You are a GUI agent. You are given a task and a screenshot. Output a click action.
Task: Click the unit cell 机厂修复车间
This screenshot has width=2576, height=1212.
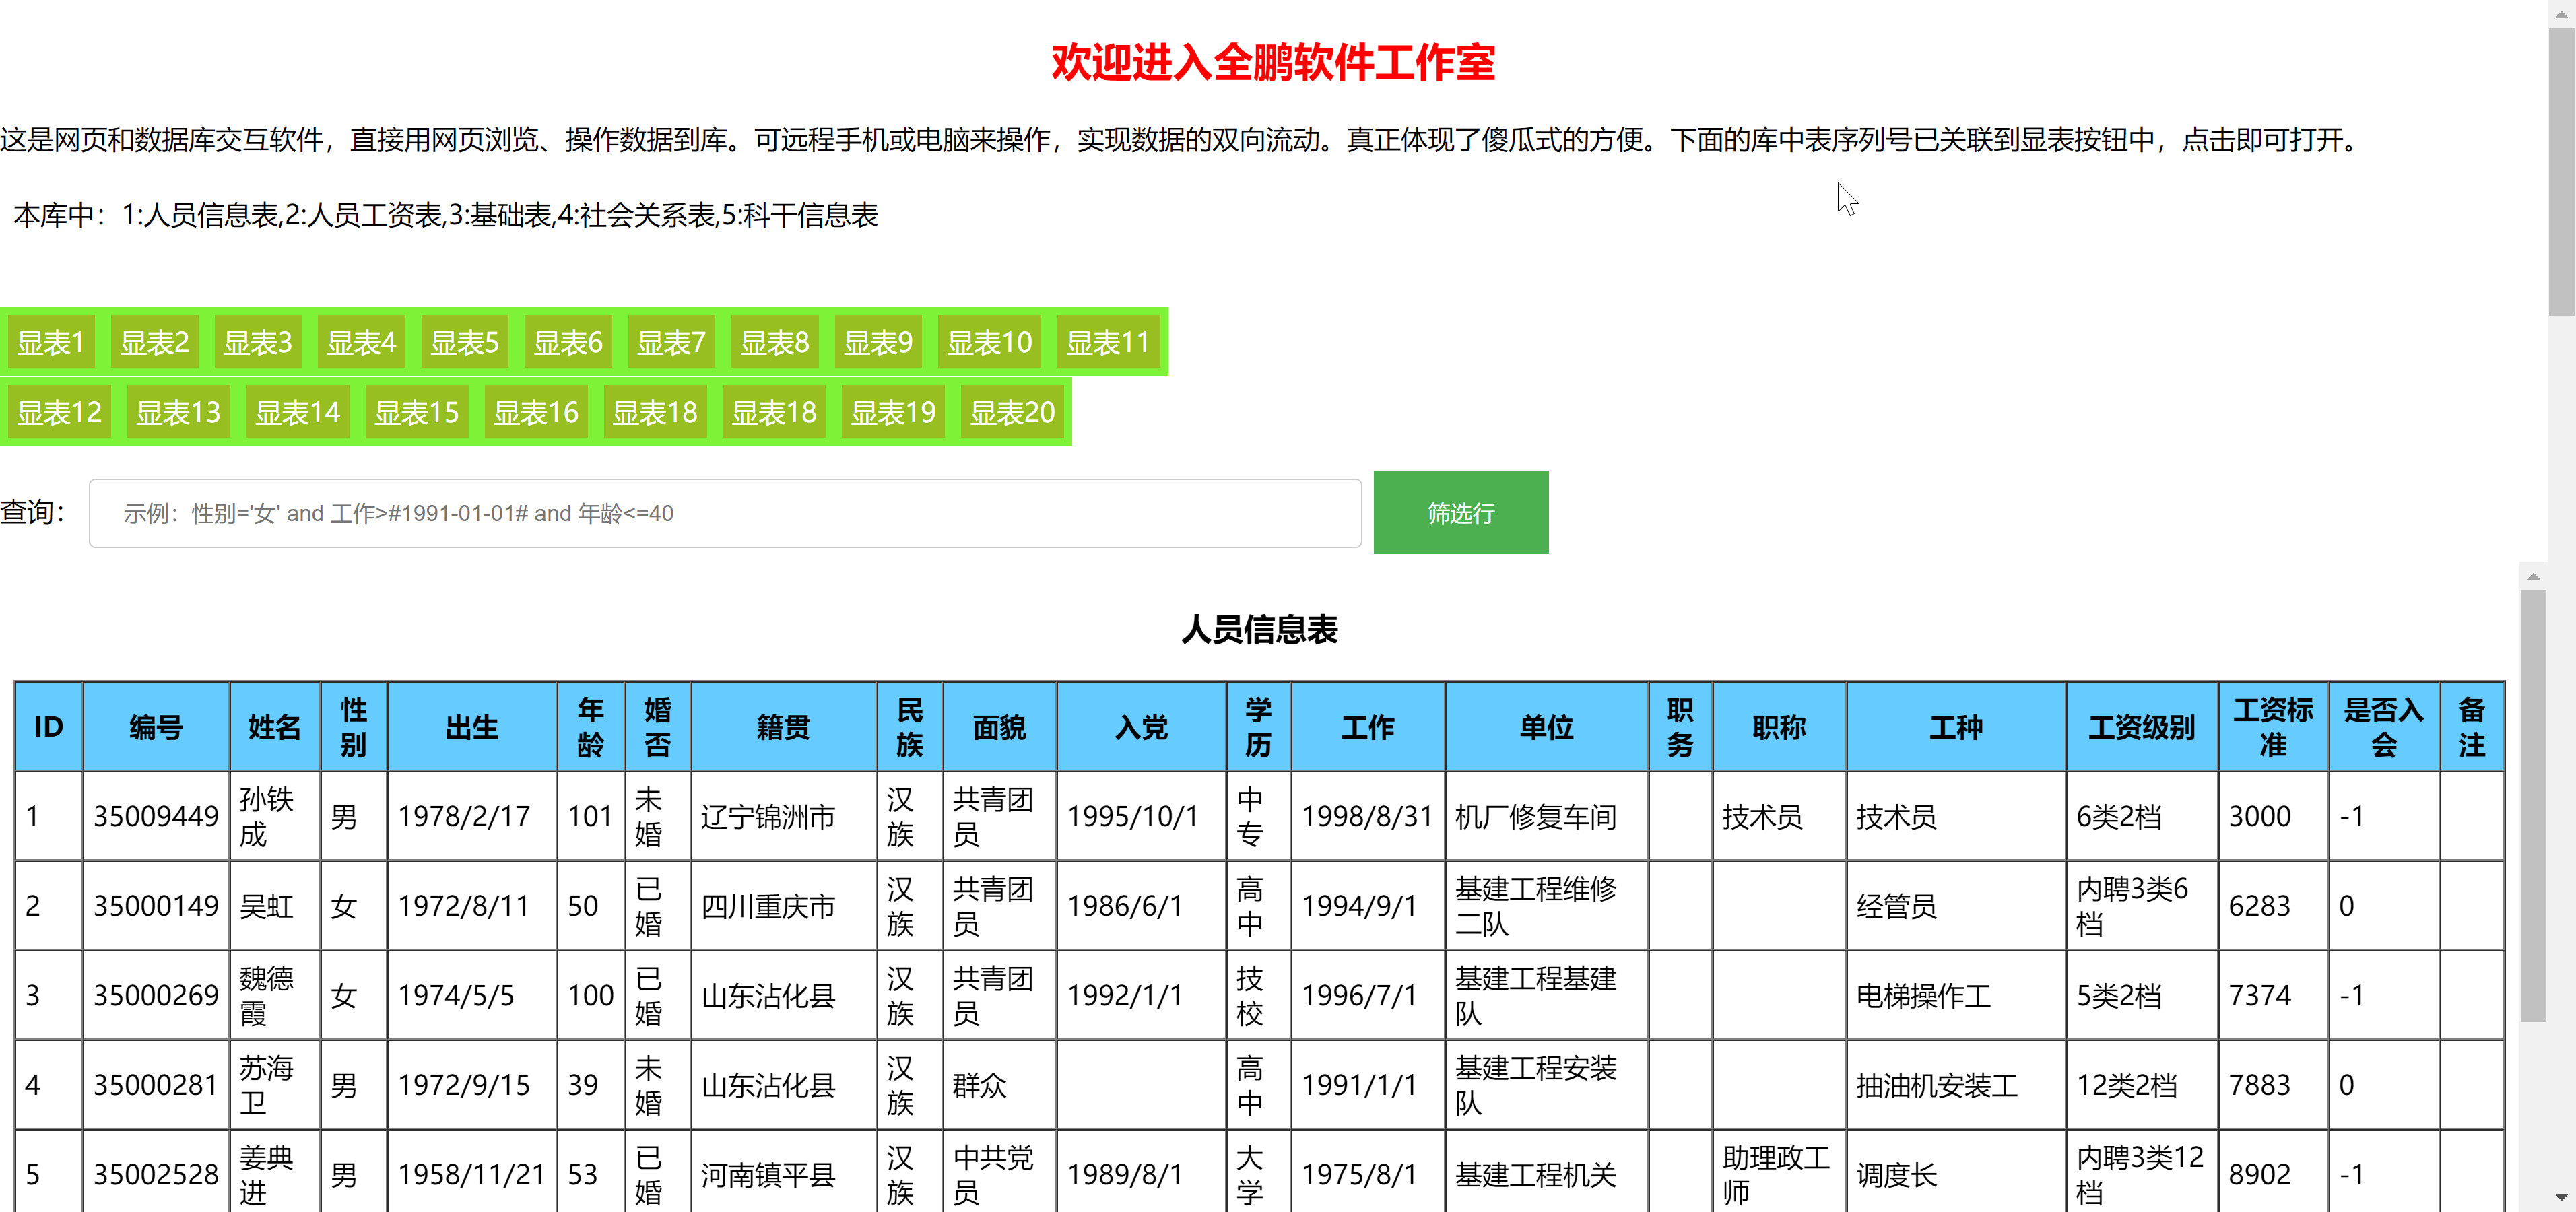[1547, 816]
